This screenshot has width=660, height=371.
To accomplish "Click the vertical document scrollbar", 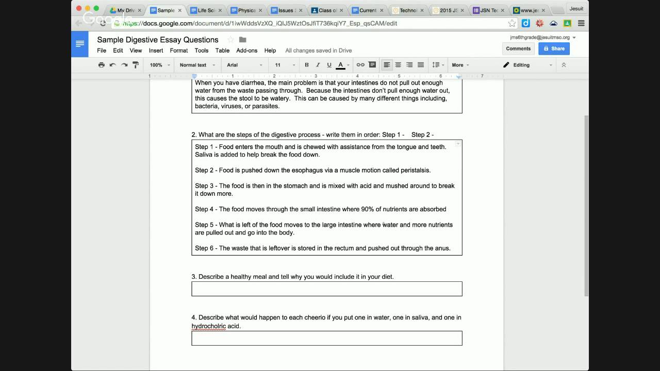I will pos(586,205).
